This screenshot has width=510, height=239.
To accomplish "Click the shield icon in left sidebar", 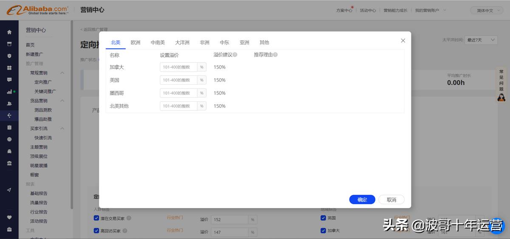I will click(9, 56).
